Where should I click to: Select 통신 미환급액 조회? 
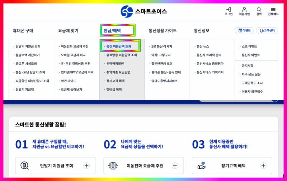[x=119, y=47]
